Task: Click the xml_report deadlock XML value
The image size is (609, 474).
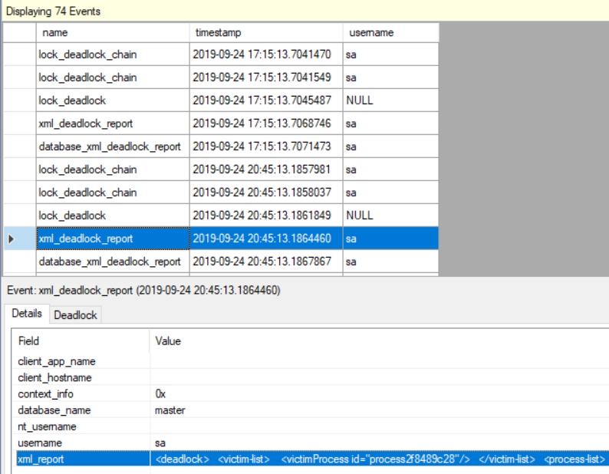Action: (380, 459)
